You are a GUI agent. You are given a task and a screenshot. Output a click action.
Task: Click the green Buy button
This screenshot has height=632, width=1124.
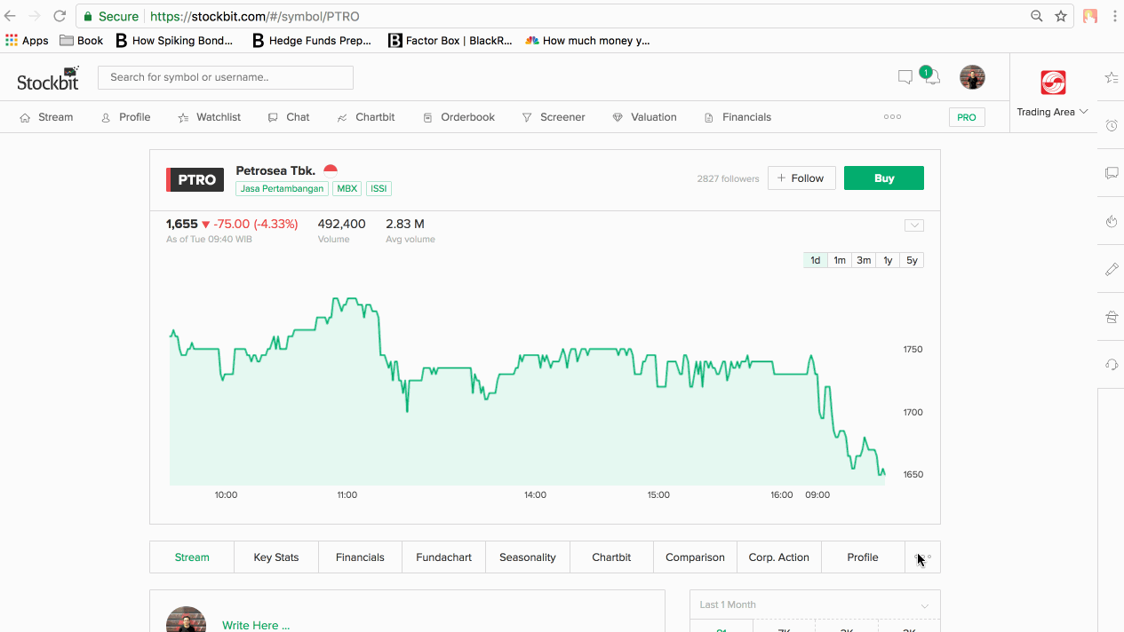884,178
